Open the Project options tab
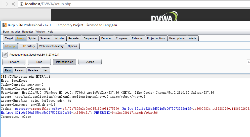Image resolution: width=250 pixels, height=137 pixels. pyautogui.click(x=156, y=38)
